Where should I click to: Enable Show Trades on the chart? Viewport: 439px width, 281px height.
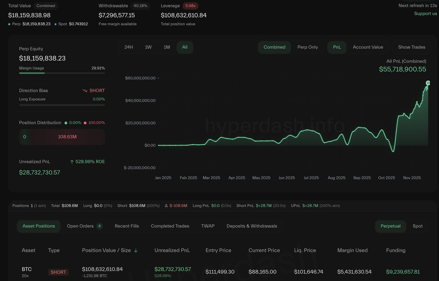[412, 47]
